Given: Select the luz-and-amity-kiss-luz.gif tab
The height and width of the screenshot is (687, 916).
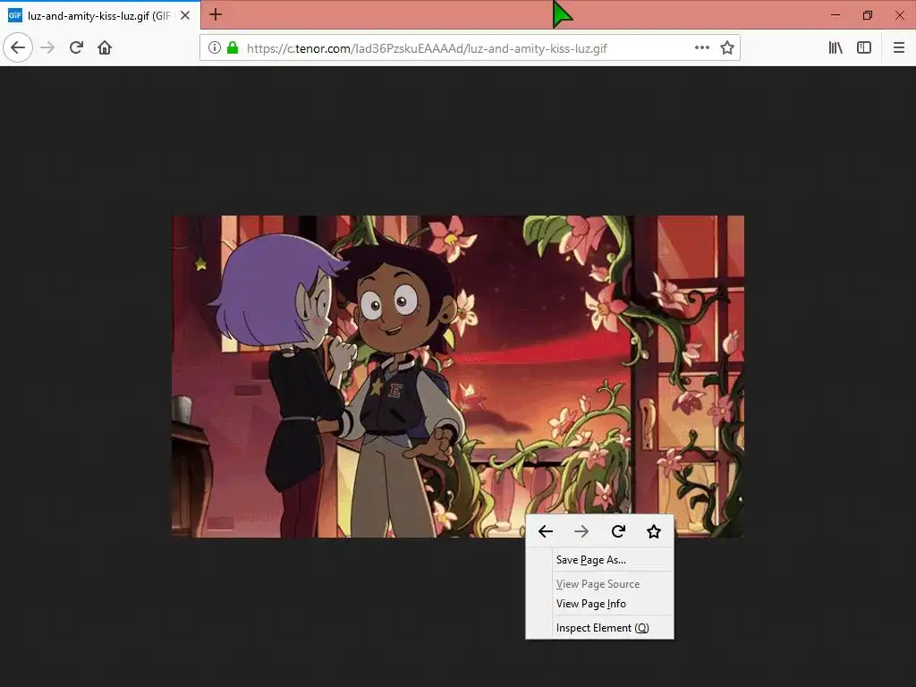Looking at the screenshot, I should 100,15.
